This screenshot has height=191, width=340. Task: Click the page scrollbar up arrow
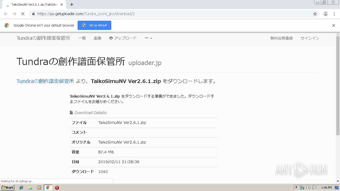pos(338,34)
